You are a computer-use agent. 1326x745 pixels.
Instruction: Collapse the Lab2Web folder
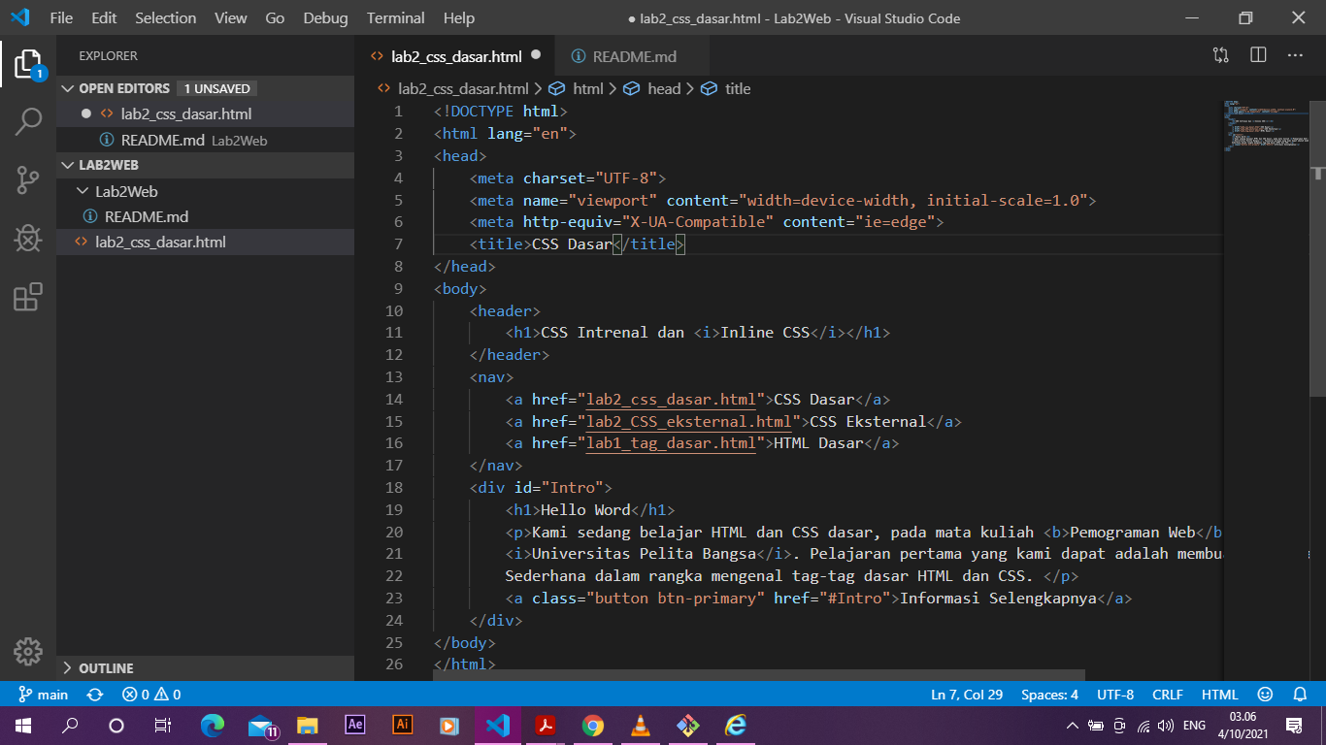click(x=205, y=191)
